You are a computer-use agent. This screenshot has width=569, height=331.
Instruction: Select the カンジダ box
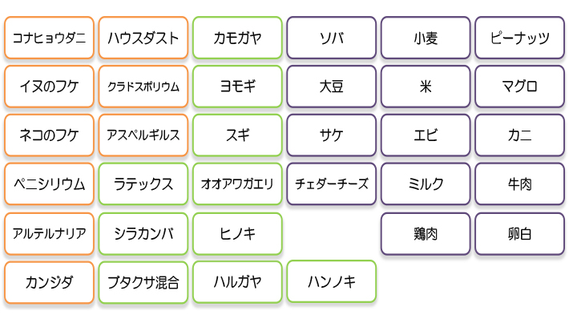[x=50, y=282]
